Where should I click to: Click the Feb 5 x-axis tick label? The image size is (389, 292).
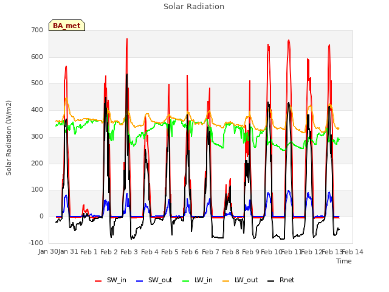pyautogui.click(x=170, y=252)
